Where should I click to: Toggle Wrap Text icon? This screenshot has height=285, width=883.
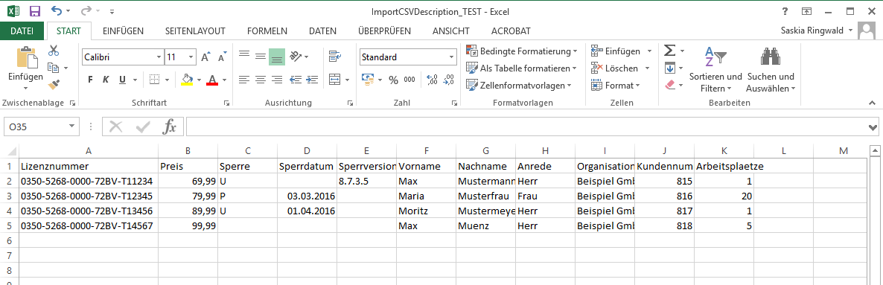click(335, 56)
